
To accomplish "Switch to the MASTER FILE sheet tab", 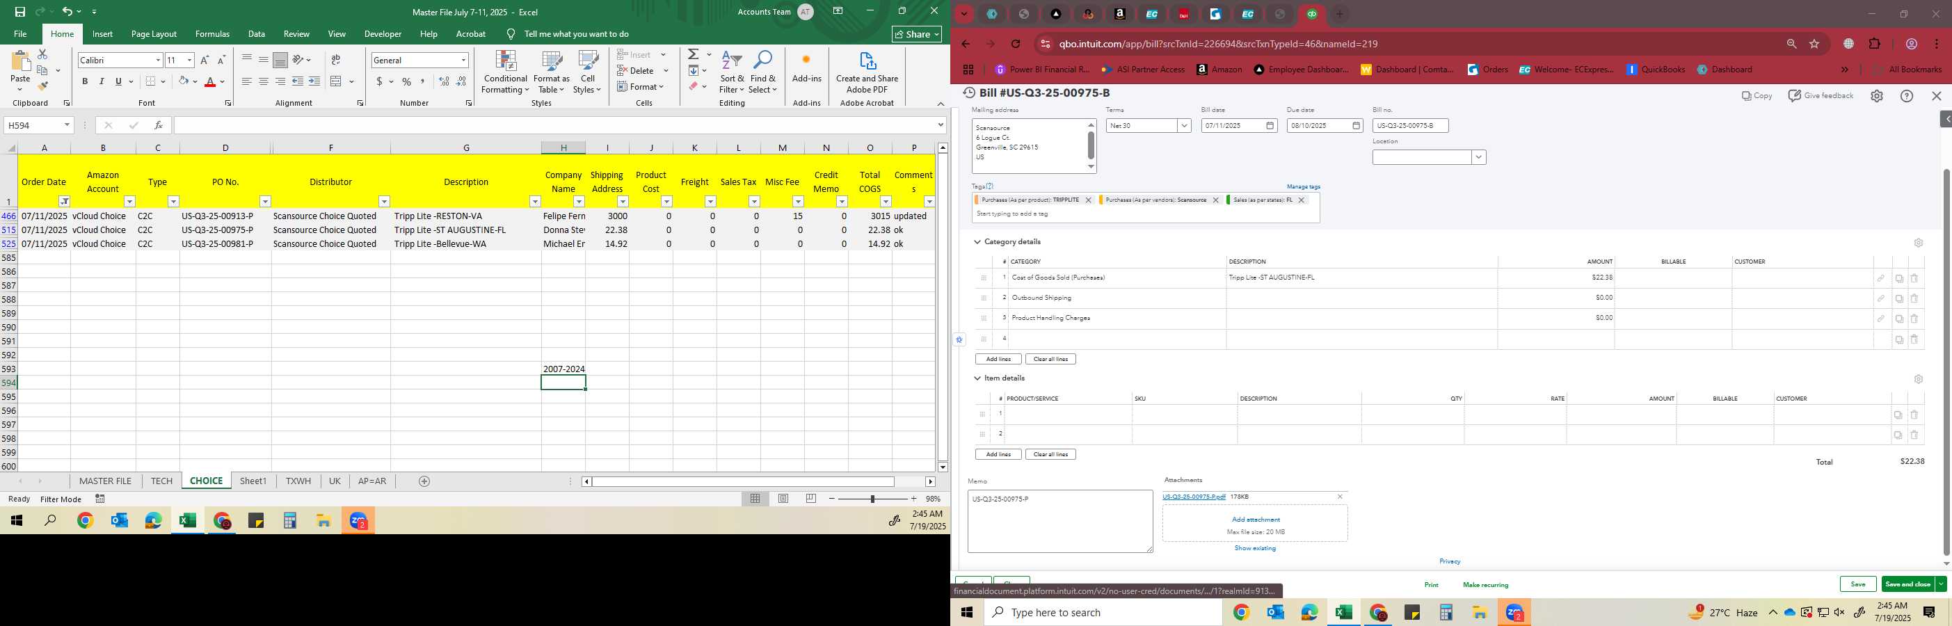I will click(105, 481).
